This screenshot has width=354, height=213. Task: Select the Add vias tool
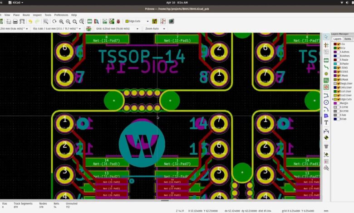[x=326, y=74]
